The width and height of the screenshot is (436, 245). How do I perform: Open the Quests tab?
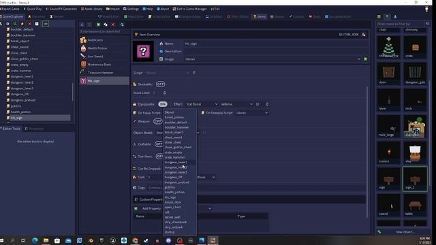click(x=277, y=16)
